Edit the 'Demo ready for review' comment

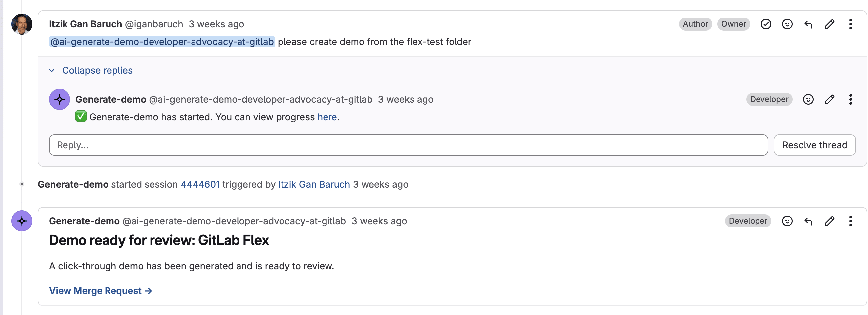click(830, 221)
